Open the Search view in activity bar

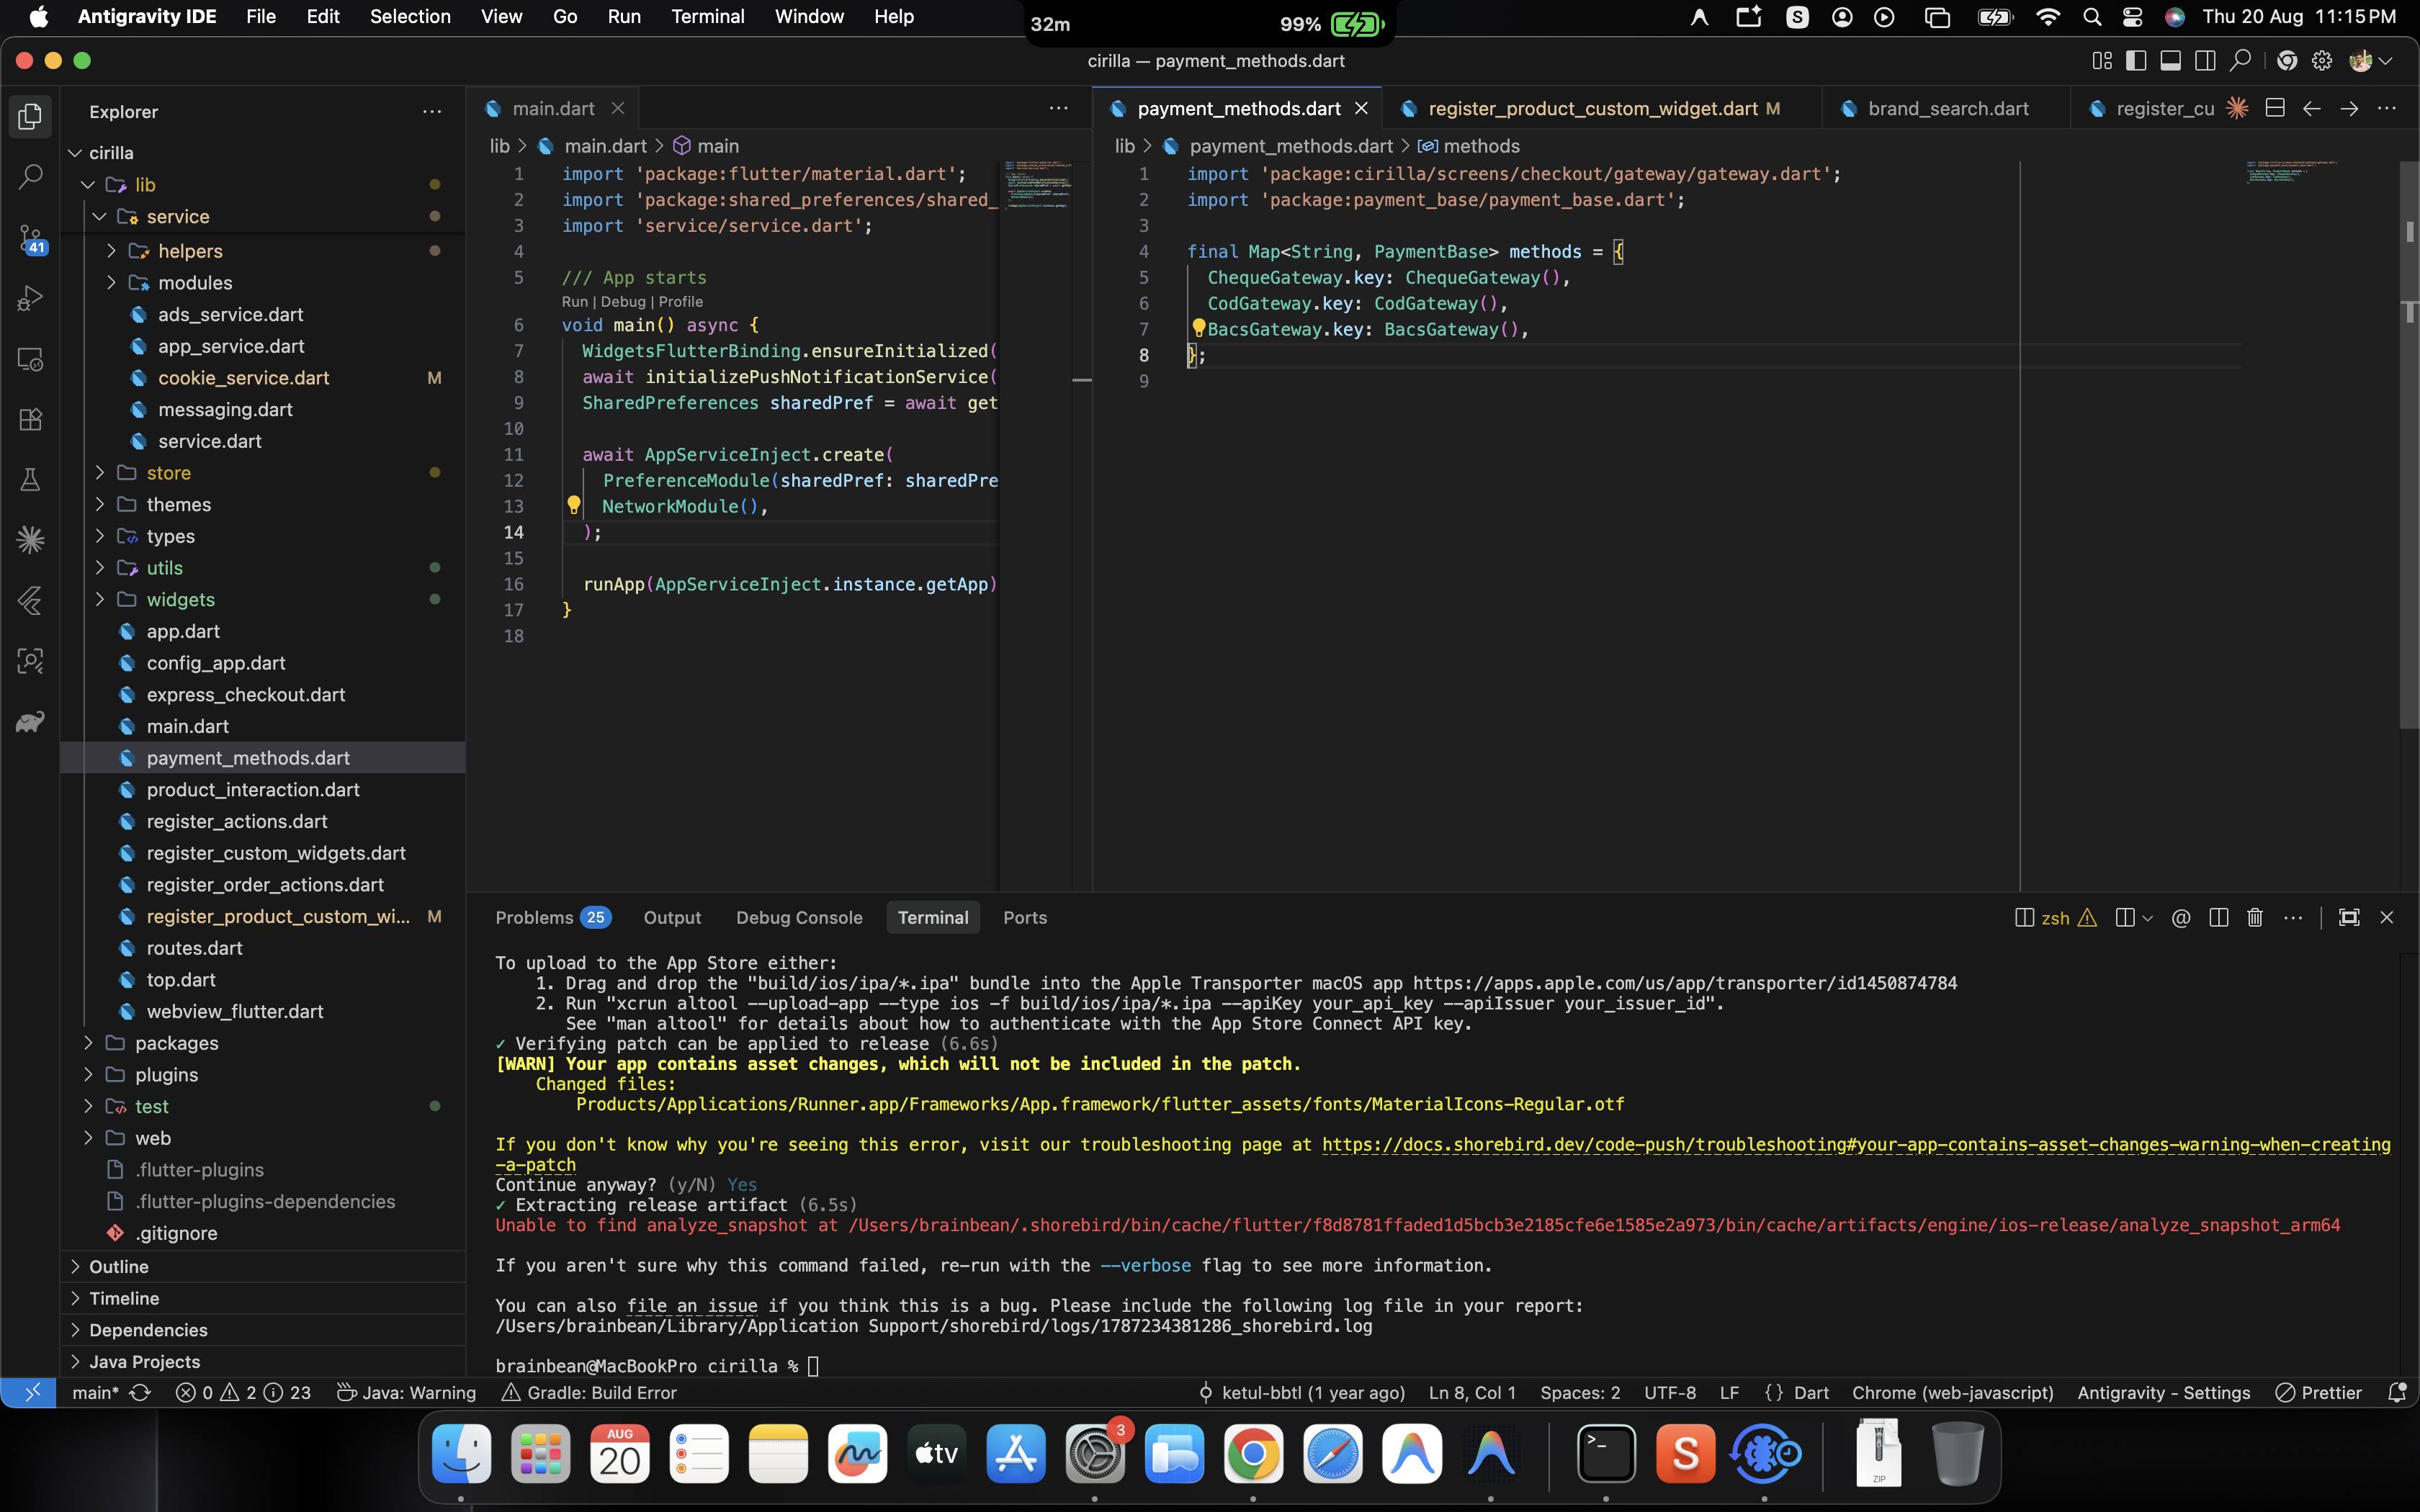tap(31, 177)
